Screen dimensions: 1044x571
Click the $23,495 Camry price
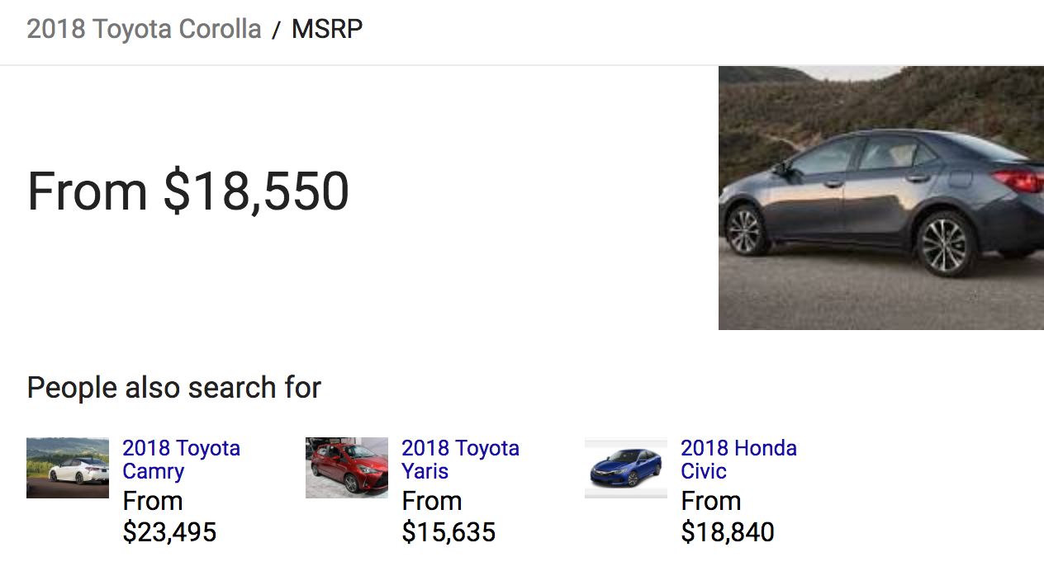169,532
